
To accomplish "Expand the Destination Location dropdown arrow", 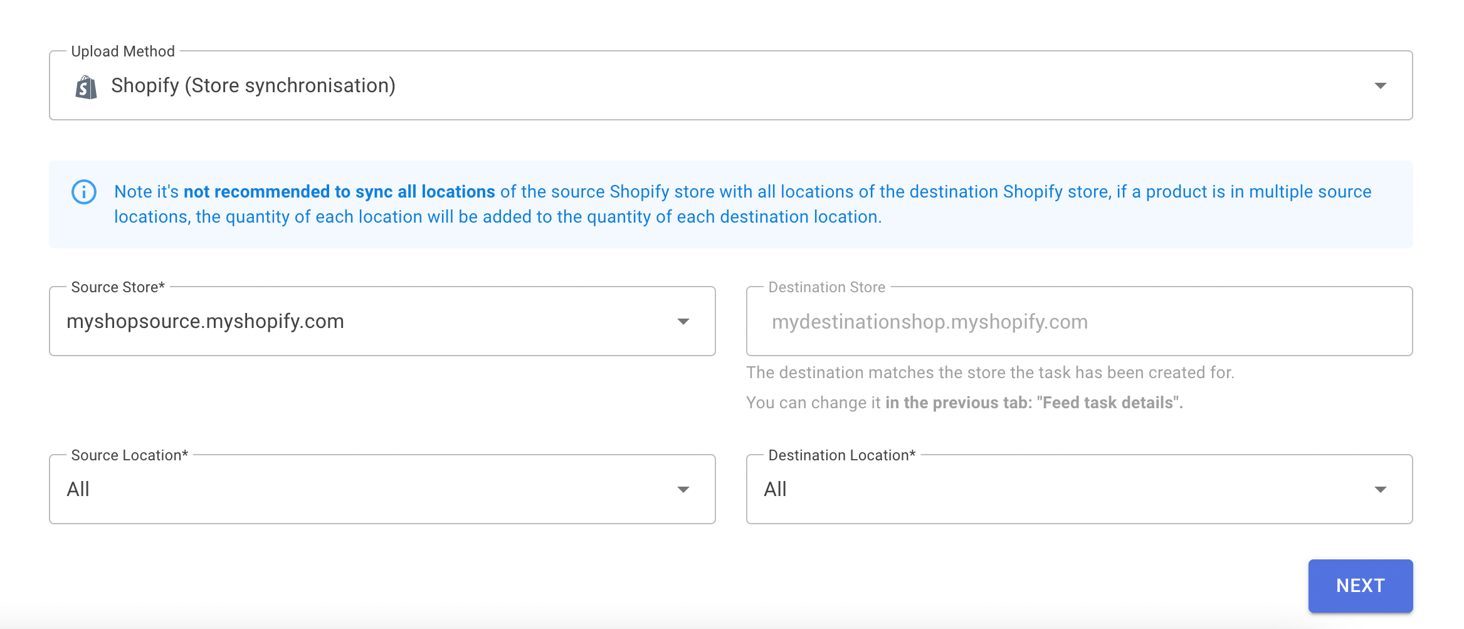I will point(1380,490).
